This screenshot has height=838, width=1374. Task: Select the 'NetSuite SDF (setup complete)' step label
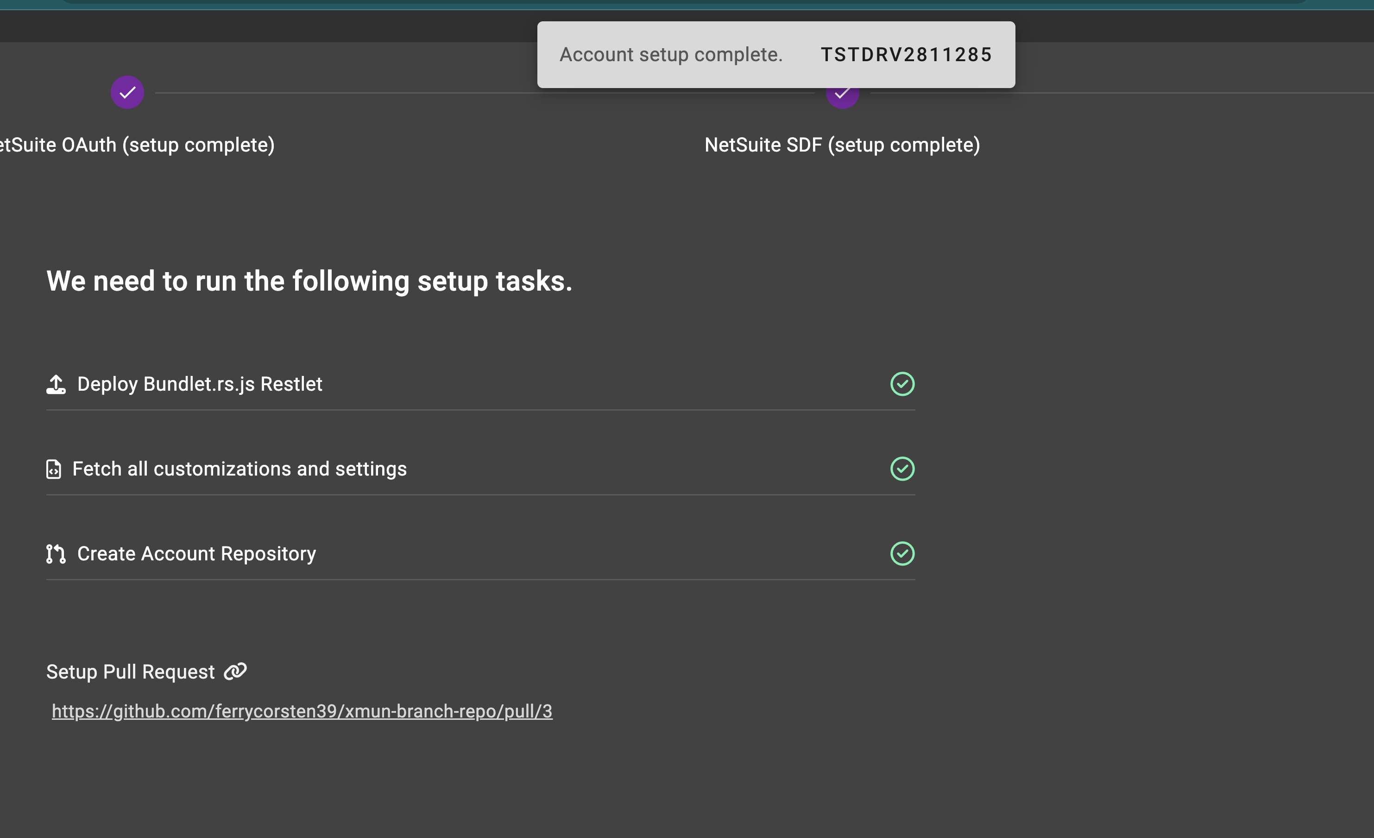coord(842,145)
